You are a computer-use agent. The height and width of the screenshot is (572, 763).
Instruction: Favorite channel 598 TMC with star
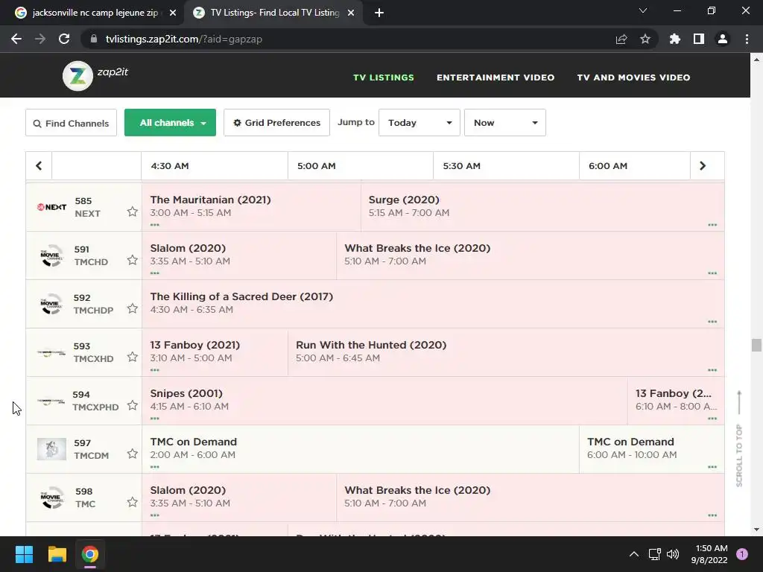pyautogui.click(x=133, y=502)
